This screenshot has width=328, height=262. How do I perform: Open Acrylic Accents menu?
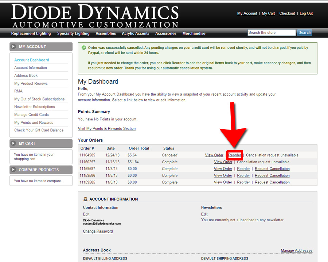click(136, 33)
